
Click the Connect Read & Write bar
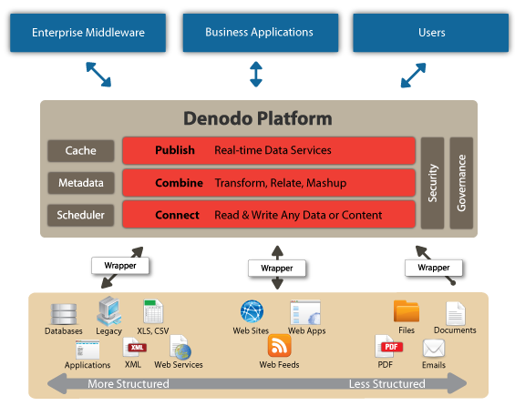(x=269, y=215)
